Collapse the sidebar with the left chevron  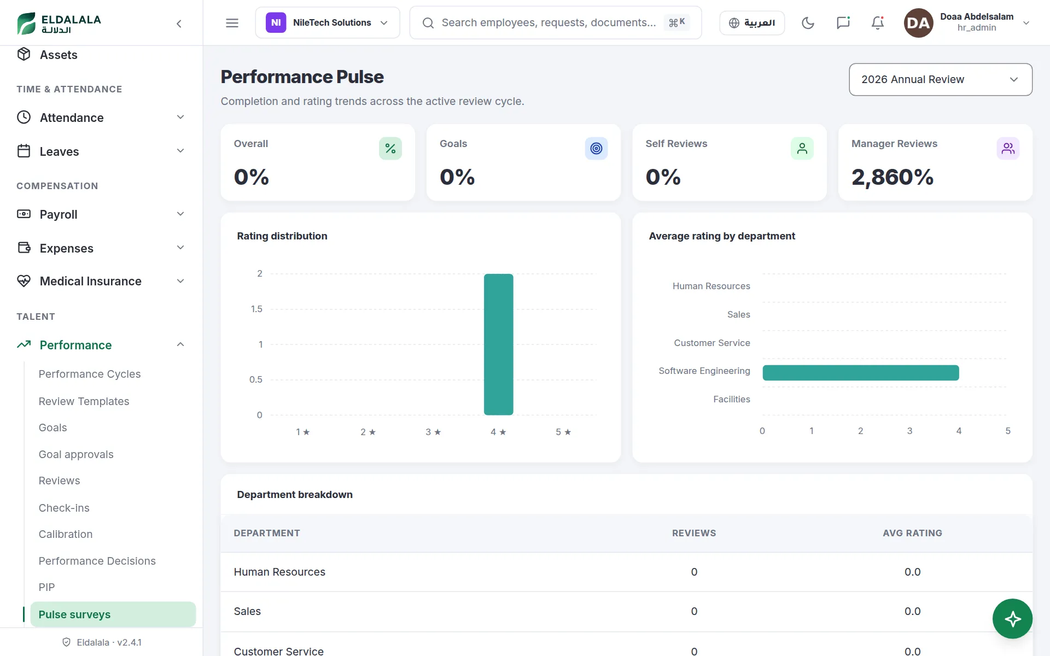coord(179,24)
